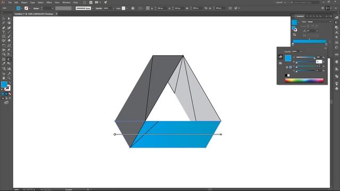Screen dimensions: 340x191
Task: Select the Eyedropper tool
Action: point(4,64)
